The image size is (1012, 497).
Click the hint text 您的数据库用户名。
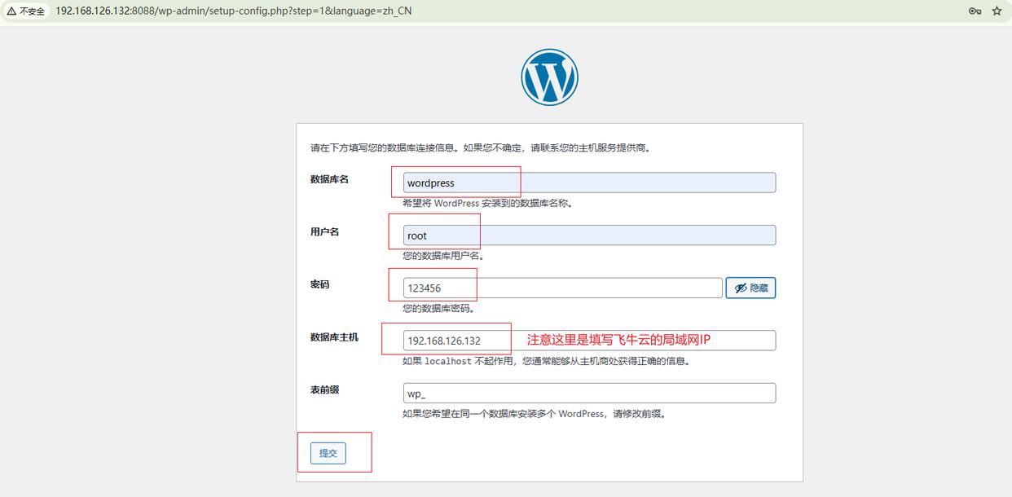pos(443,256)
